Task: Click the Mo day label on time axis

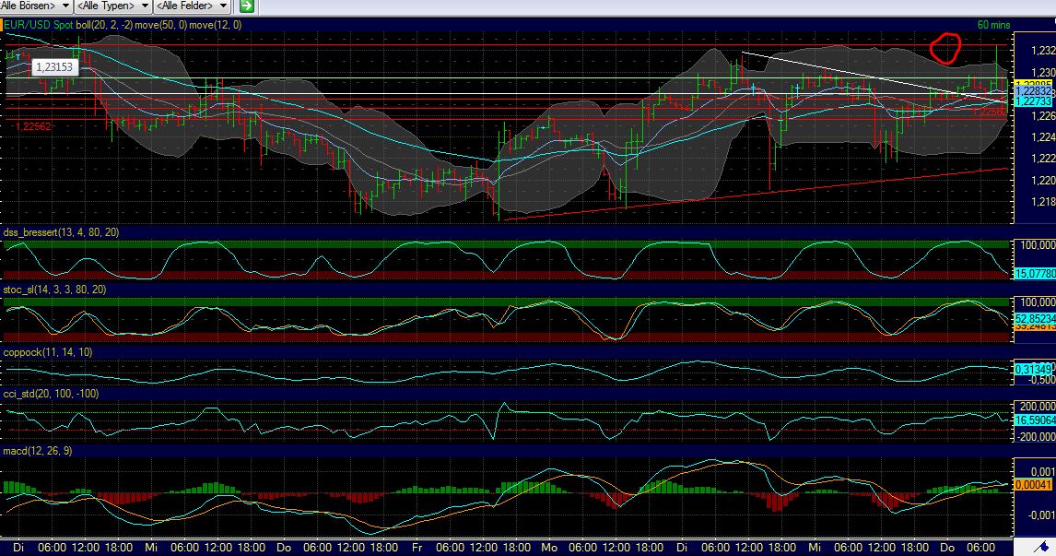Action: pos(549,547)
